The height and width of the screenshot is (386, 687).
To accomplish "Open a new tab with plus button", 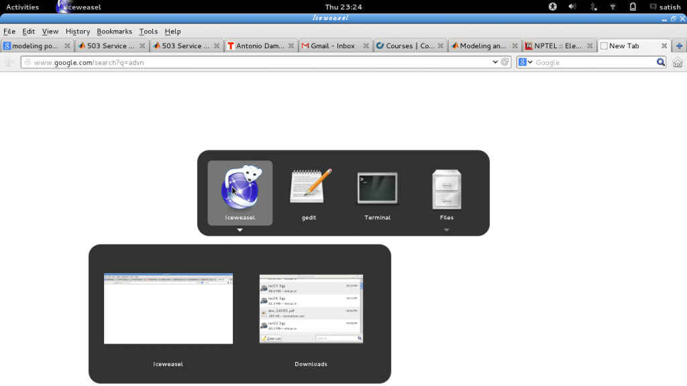I will pos(679,46).
